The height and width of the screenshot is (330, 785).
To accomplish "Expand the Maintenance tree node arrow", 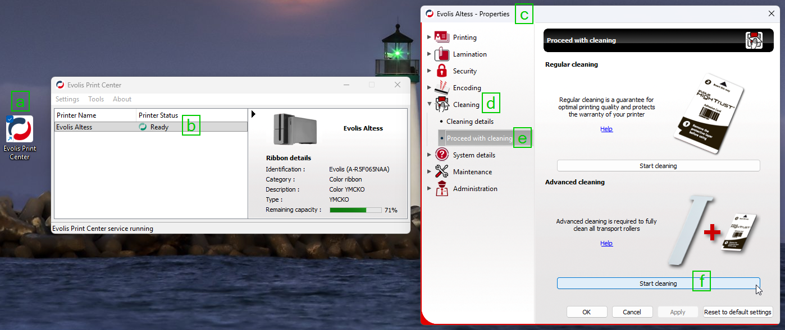I will click(429, 171).
